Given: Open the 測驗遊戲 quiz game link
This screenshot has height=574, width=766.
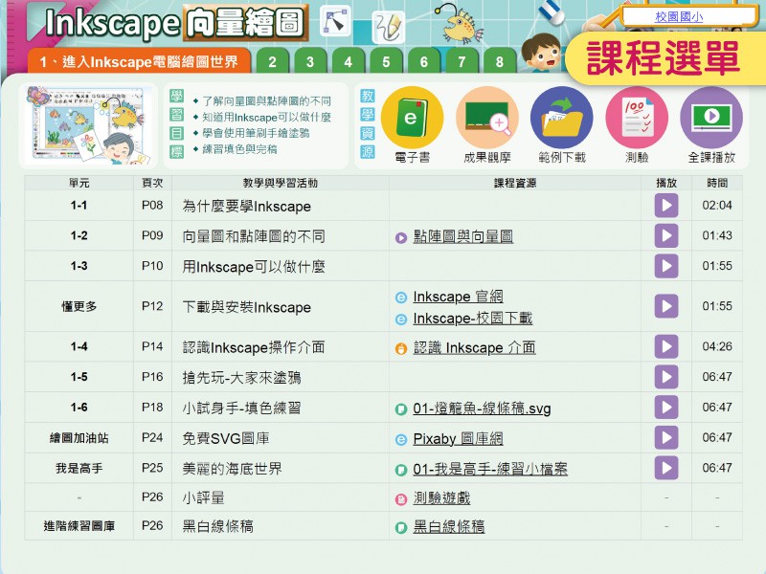Looking at the screenshot, I should click(x=441, y=498).
